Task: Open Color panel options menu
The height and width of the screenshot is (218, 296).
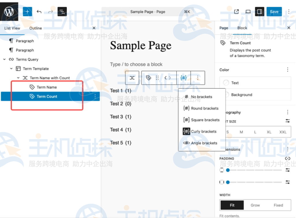Action: click(288, 70)
